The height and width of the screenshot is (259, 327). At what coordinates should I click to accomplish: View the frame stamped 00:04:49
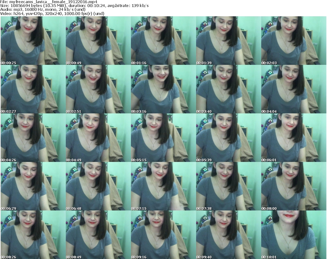pyautogui.click(x=98, y=138)
